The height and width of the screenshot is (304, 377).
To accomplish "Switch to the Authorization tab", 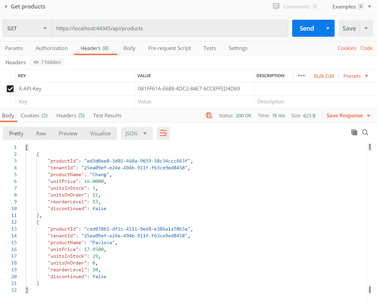I will (52, 48).
